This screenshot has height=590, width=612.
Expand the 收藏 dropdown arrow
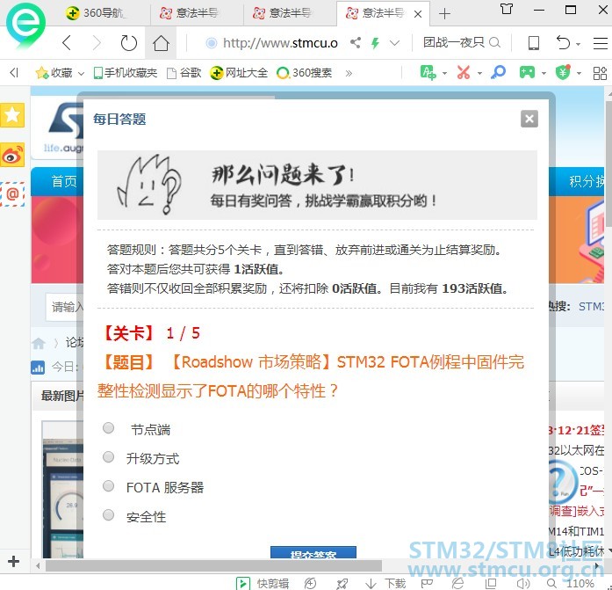pos(81,74)
